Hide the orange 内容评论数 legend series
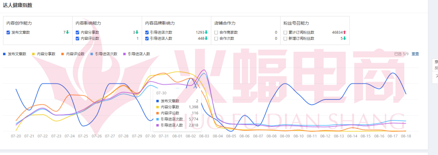 (63, 54)
